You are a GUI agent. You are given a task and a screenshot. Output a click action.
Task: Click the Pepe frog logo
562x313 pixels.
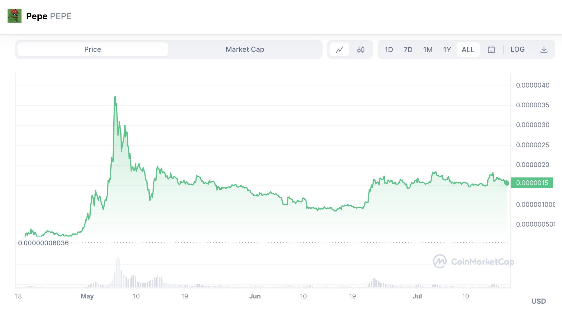(15, 16)
